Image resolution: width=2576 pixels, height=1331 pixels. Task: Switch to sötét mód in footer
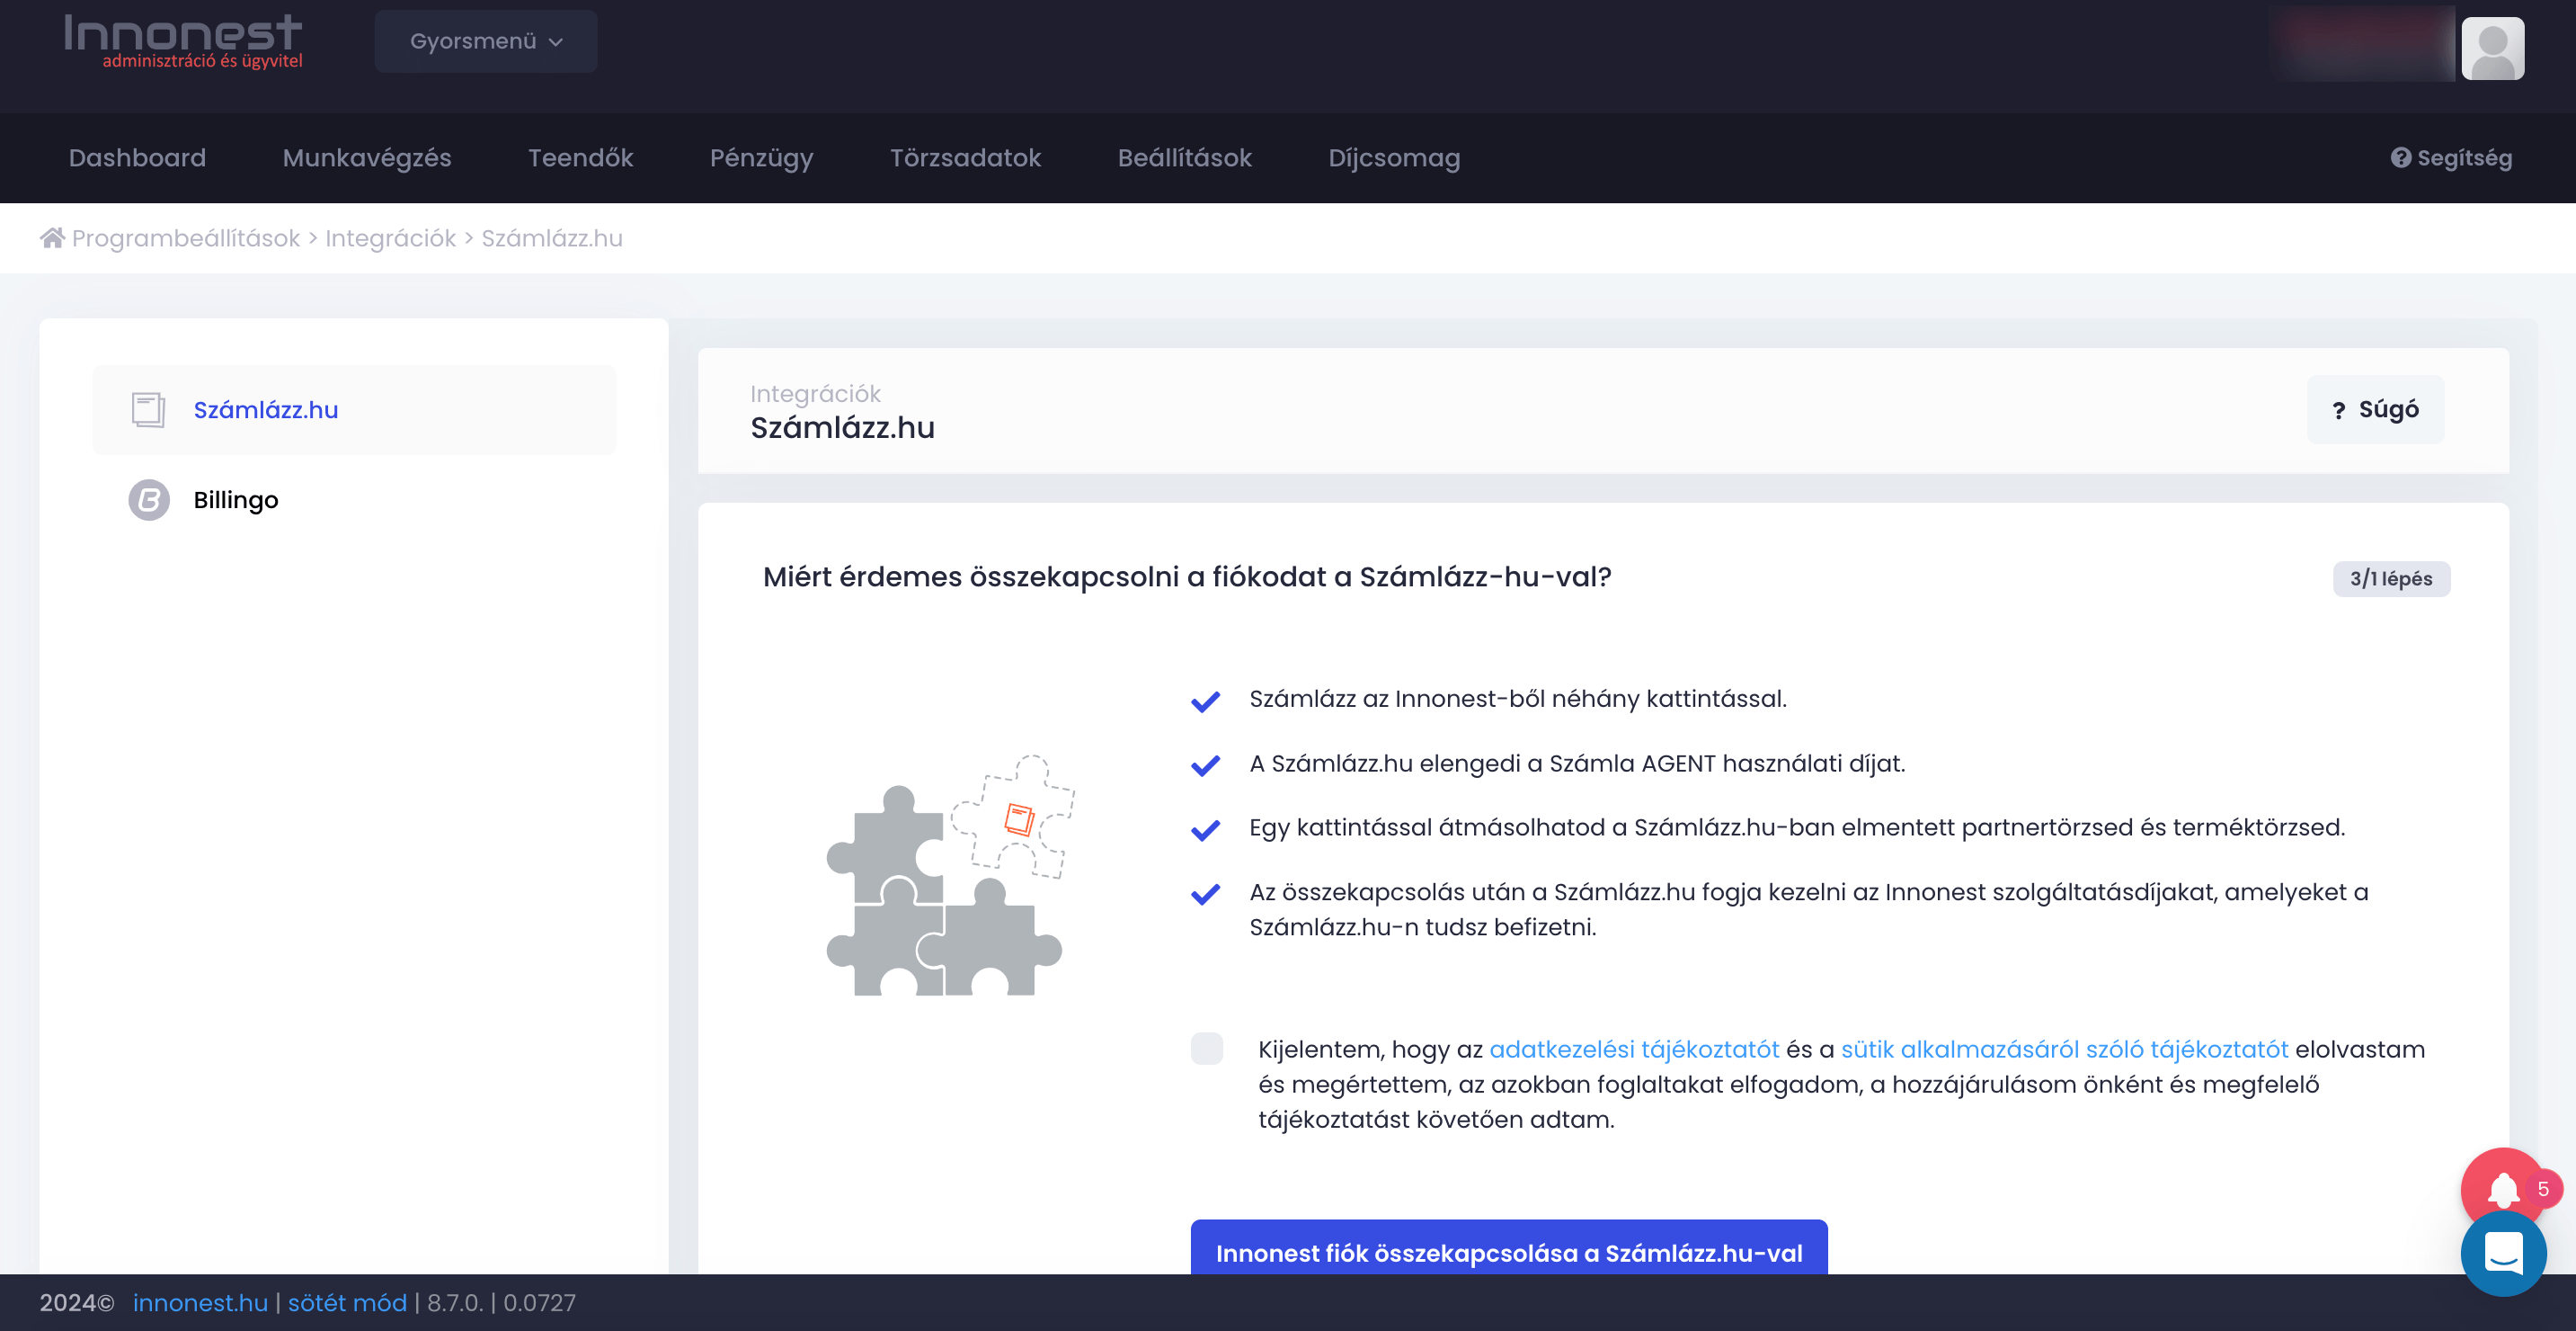(x=347, y=1302)
